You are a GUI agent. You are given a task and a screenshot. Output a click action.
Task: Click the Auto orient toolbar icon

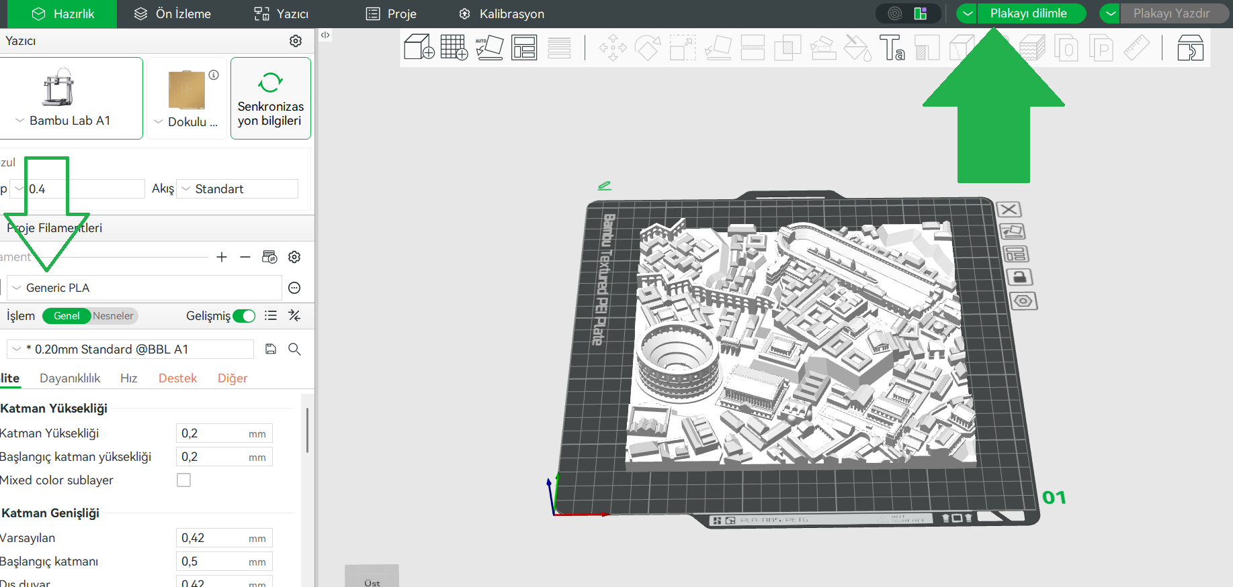click(489, 48)
